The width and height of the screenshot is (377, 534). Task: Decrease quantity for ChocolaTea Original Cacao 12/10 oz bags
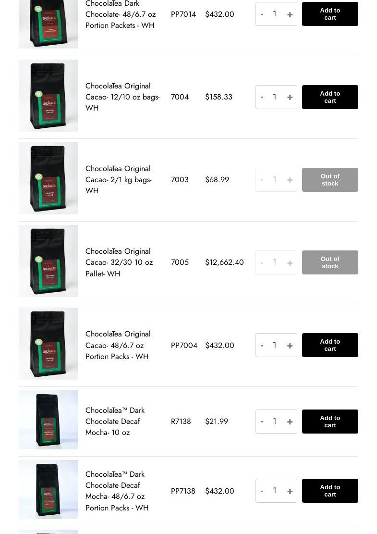[x=262, y=97]
